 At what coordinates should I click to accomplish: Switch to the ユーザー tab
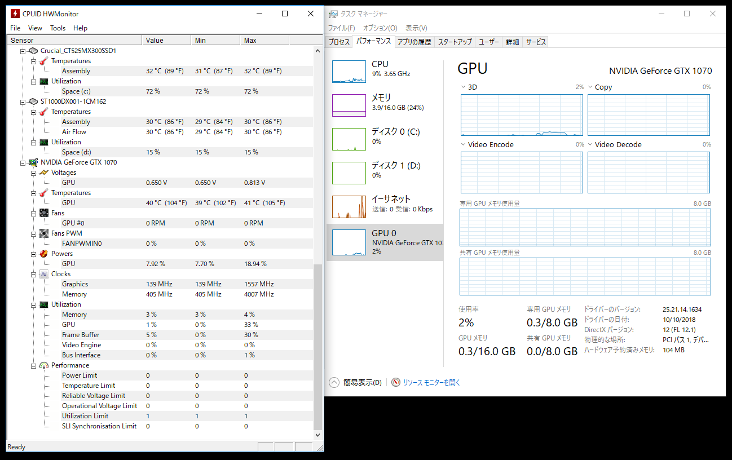pos(489,42)
